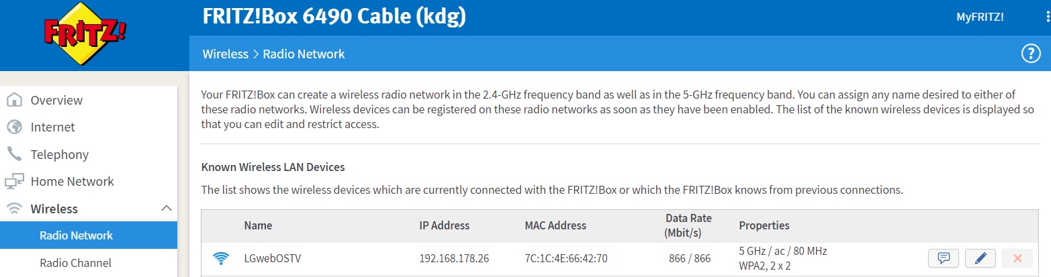Click the FRITZ! logo
Viewport: 1051px width, 277px height.
click(85, 35)
